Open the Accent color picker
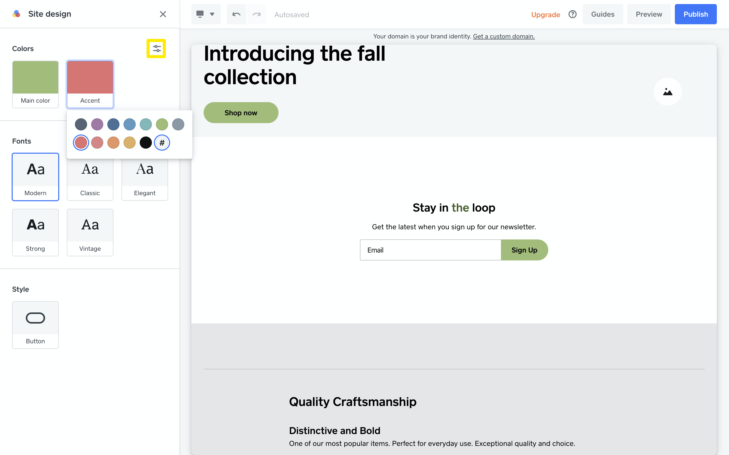The width and height of the screenshot is (729, 455). point(90,84)
